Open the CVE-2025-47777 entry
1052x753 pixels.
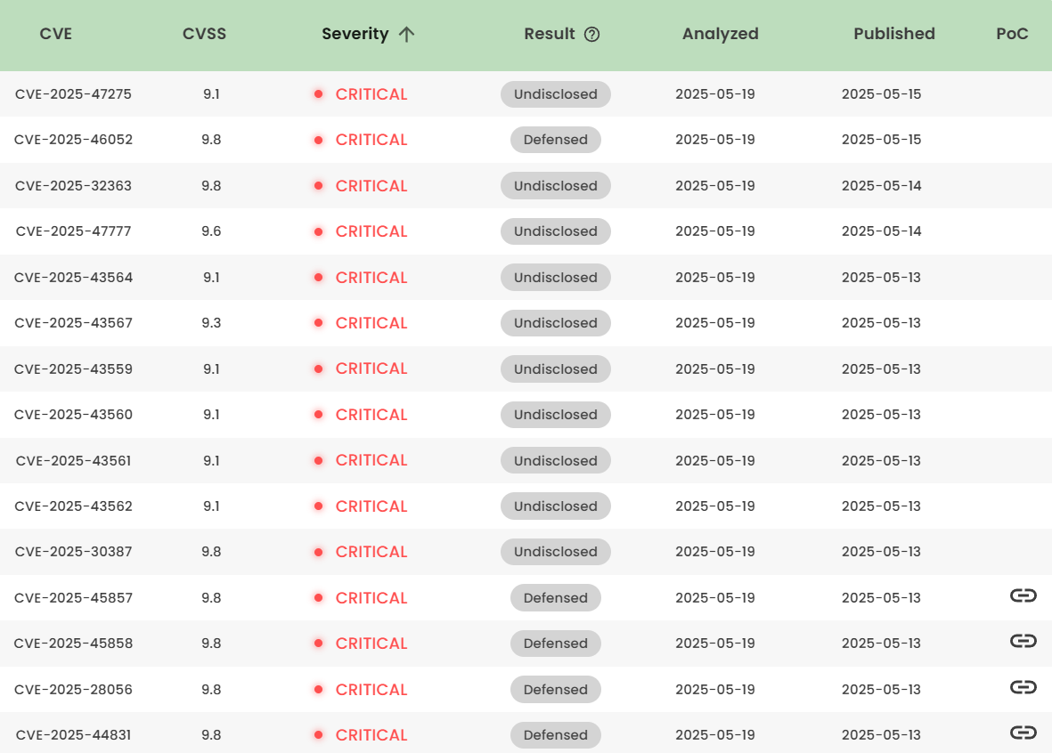point(74,231)
